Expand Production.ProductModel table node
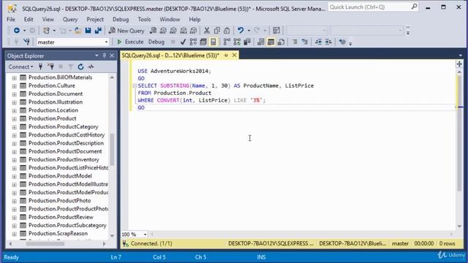Screen dimensions: 468x263 (14, 176)
